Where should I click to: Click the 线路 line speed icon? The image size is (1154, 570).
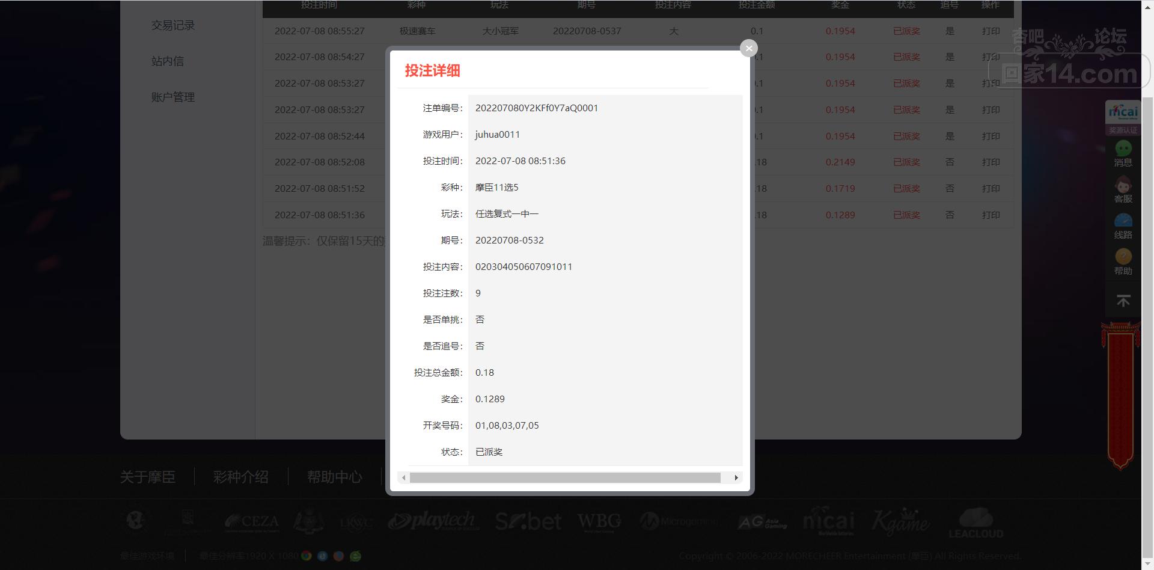1123,226
